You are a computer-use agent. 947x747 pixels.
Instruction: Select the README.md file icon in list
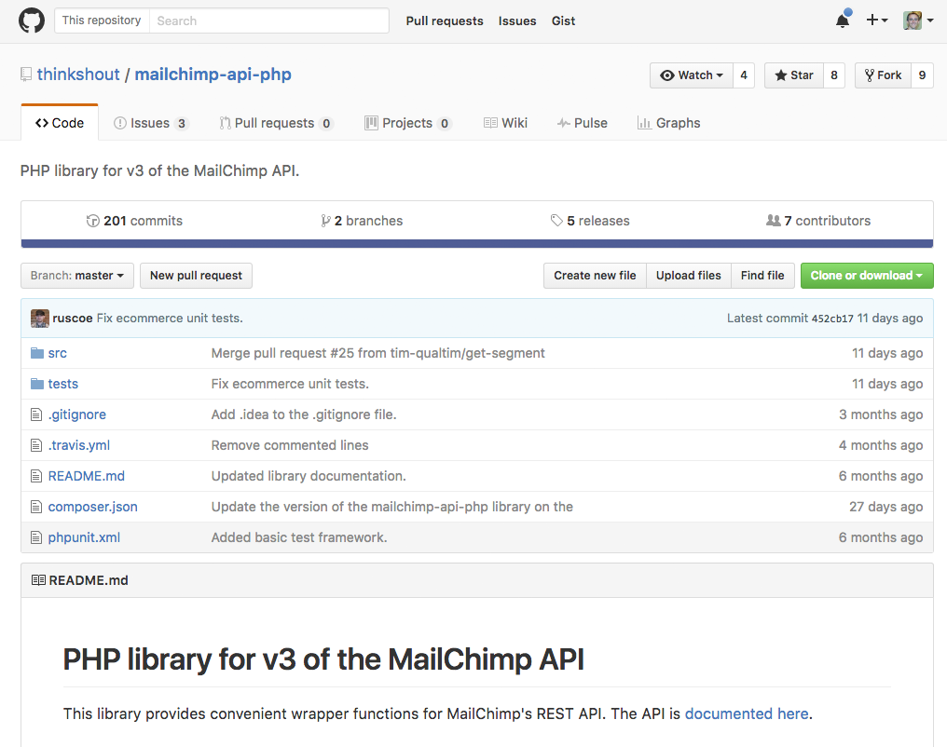click(36, 476)
